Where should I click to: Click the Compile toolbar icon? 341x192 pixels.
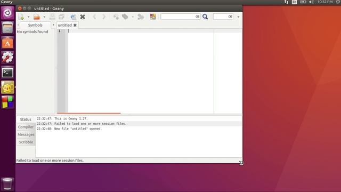116,17
